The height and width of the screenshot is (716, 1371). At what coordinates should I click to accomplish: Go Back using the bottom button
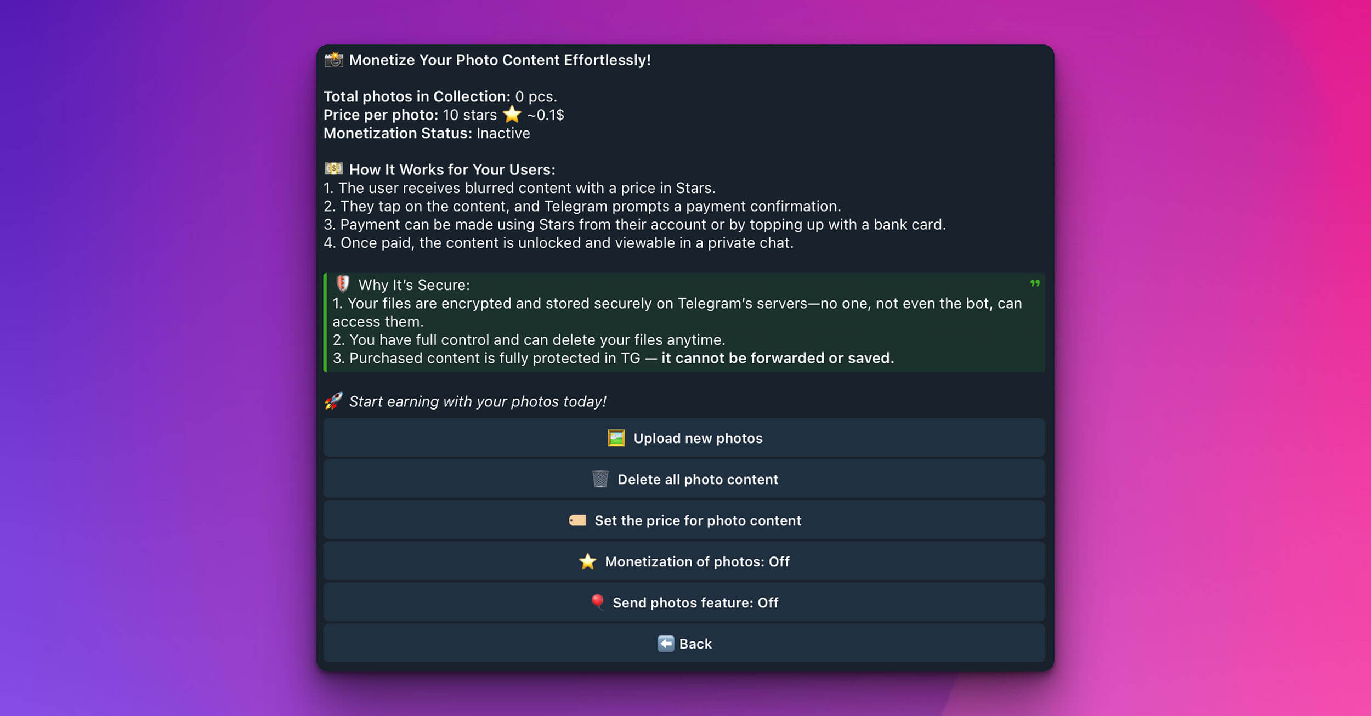pos(684,644)
